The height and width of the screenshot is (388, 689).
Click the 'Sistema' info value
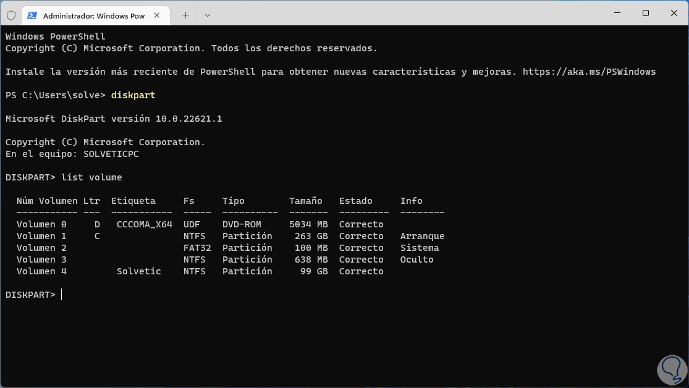[420, 248]
